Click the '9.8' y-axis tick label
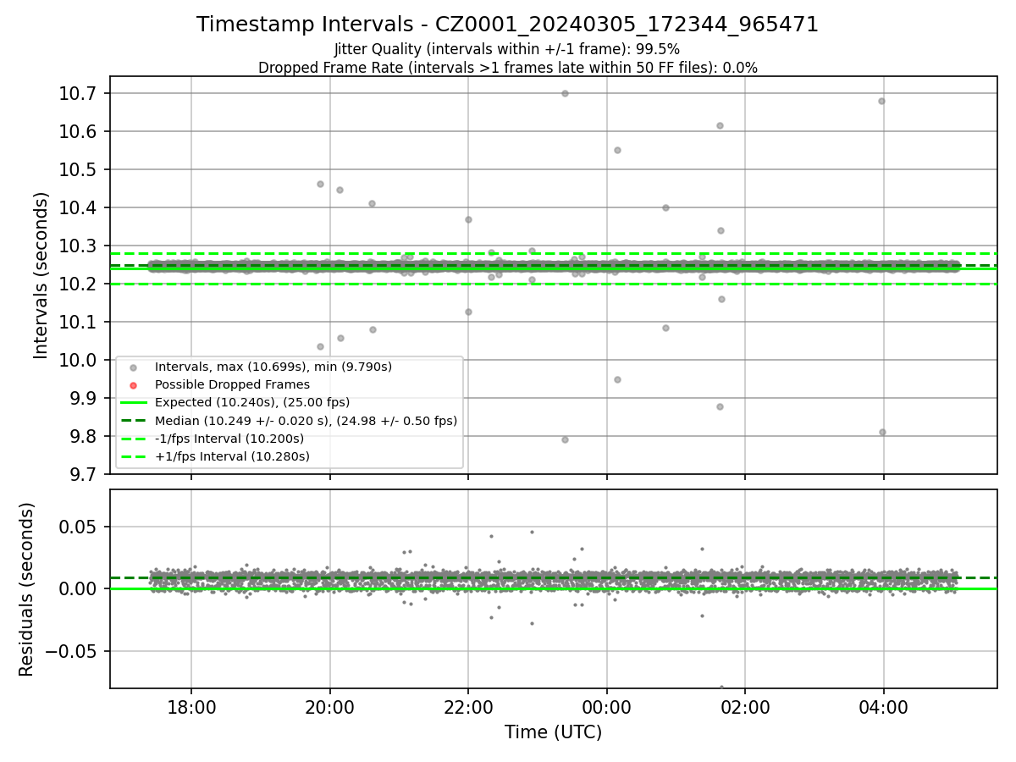This screenshot has height=762, width=1016. click(x=85, y=436)
